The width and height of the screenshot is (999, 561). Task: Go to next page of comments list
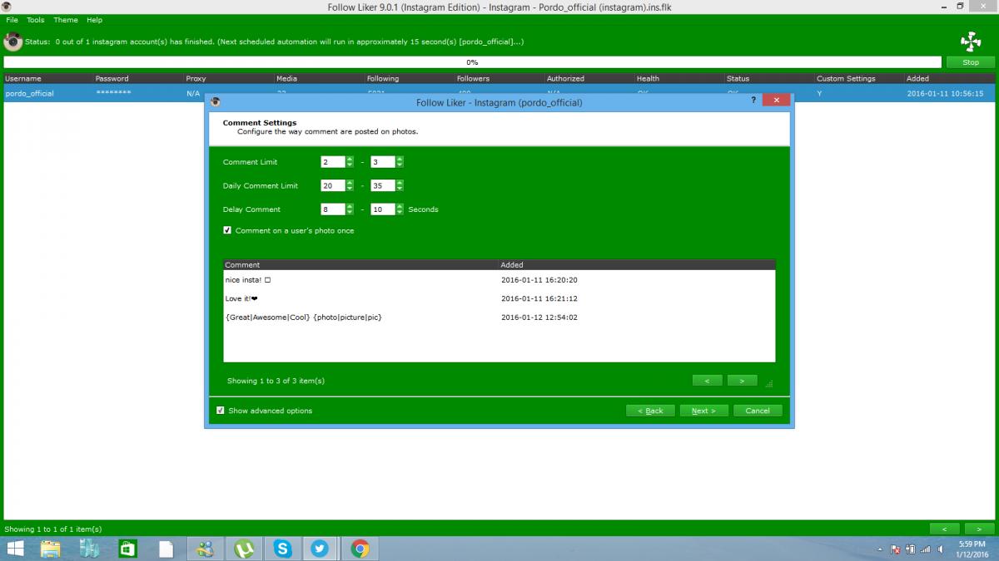click(x=742, y=381)
